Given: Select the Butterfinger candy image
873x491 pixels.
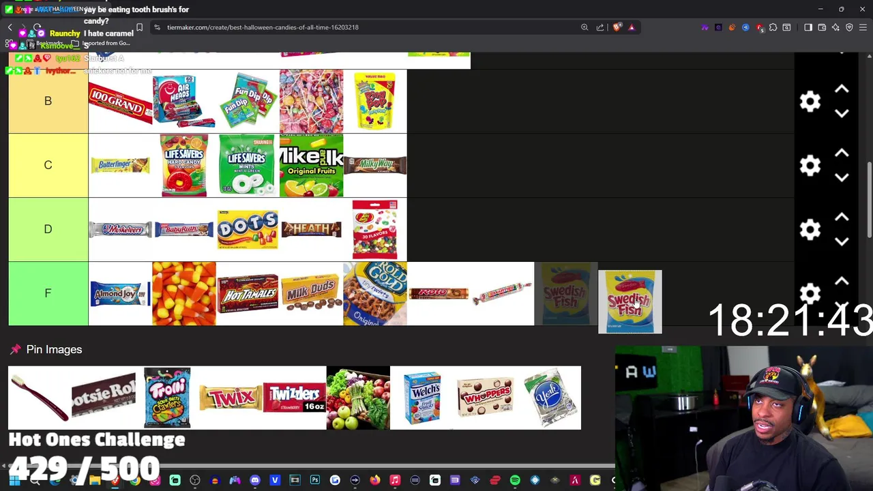Looking at the screenshot, I should click(x=120, y=165).
